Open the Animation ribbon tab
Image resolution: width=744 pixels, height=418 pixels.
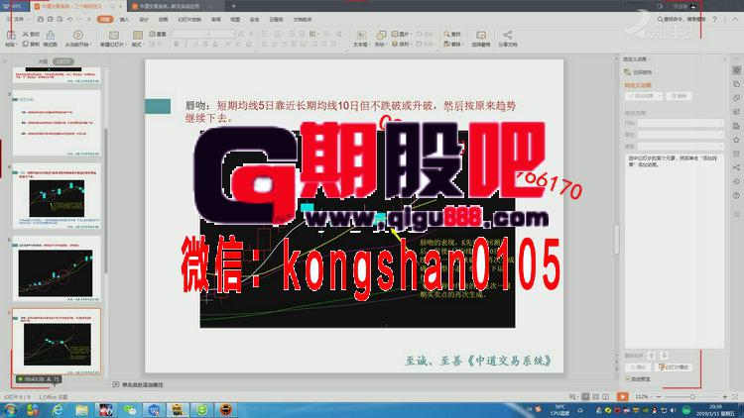(x=164, y=20)
